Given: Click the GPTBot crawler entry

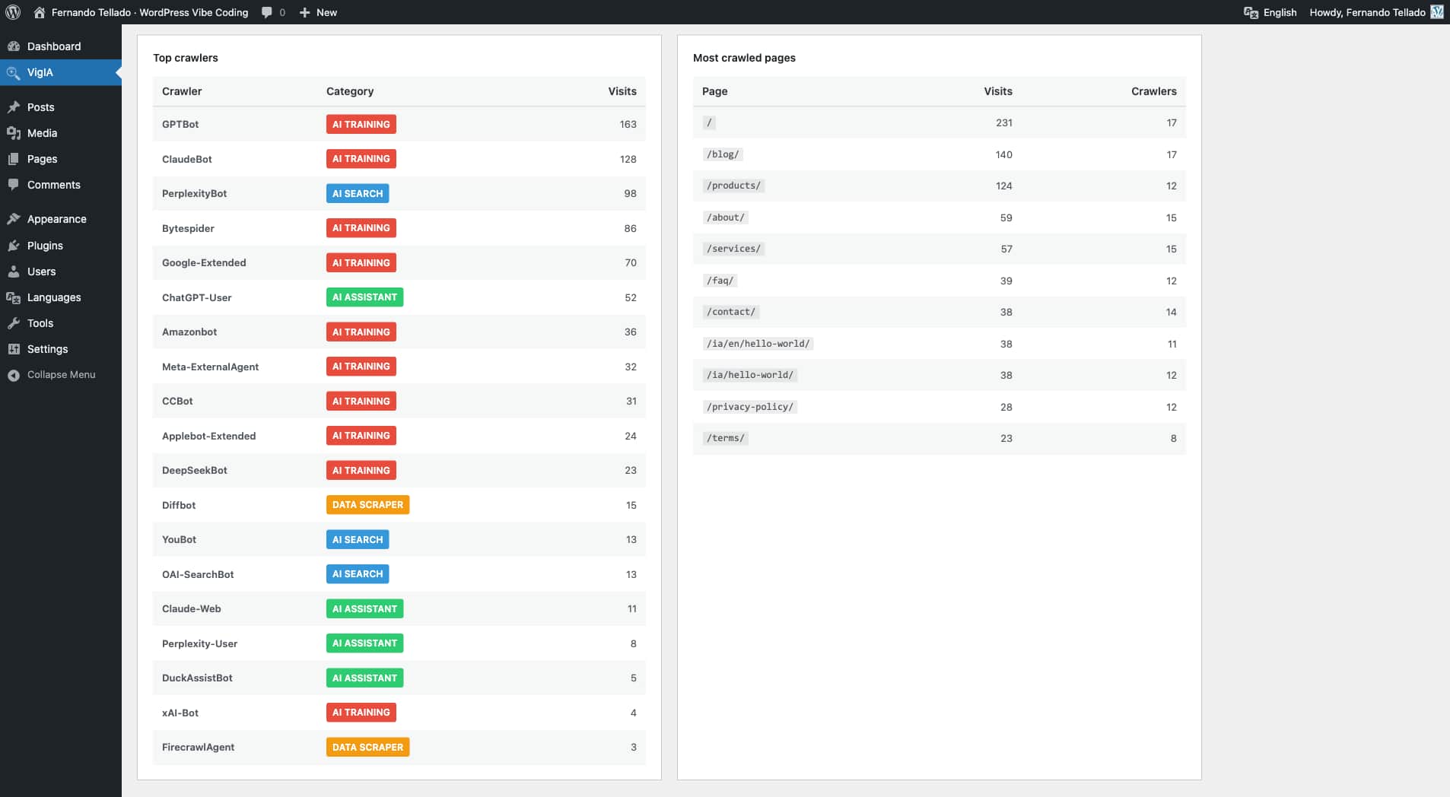Looking at the screenshot, I should click(x=180, y=124).
